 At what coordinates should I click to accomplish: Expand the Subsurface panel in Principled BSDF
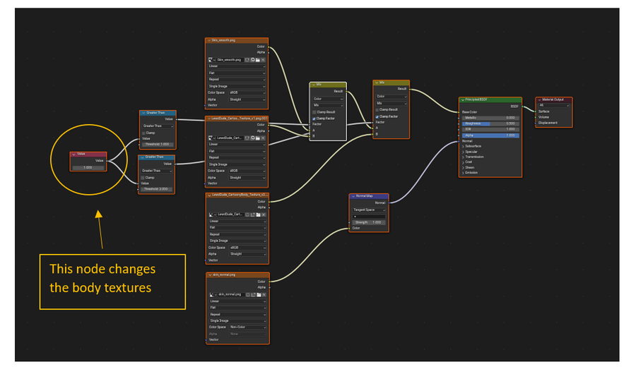(x=464, y=146)
